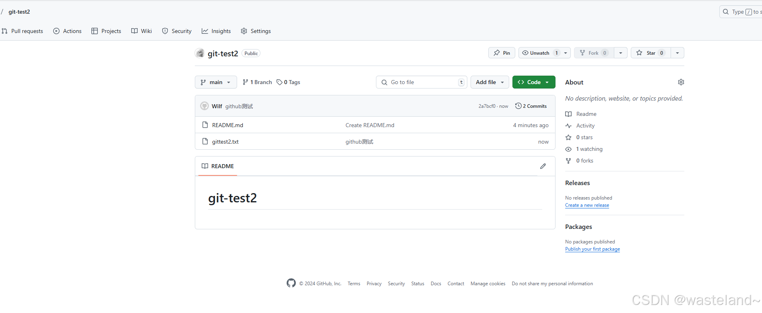Open the Projects tab
762x313 pixels.
click(106, 31)
